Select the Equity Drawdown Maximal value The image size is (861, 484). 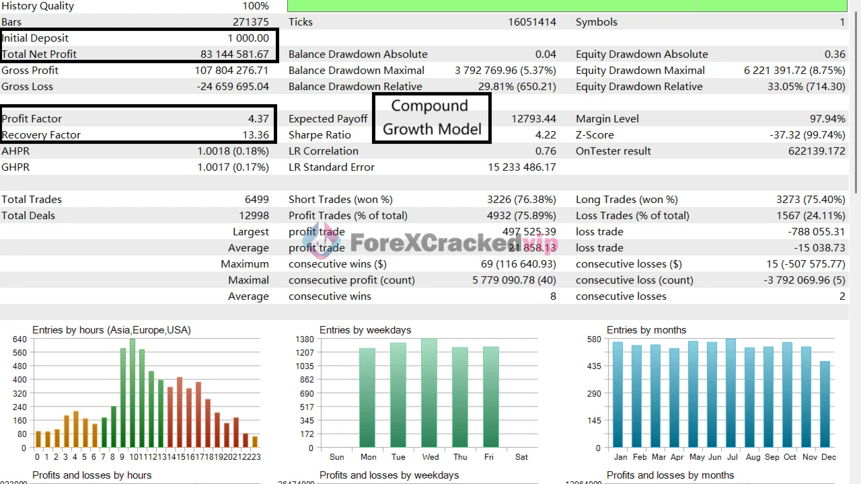click(x=794, y=71)
